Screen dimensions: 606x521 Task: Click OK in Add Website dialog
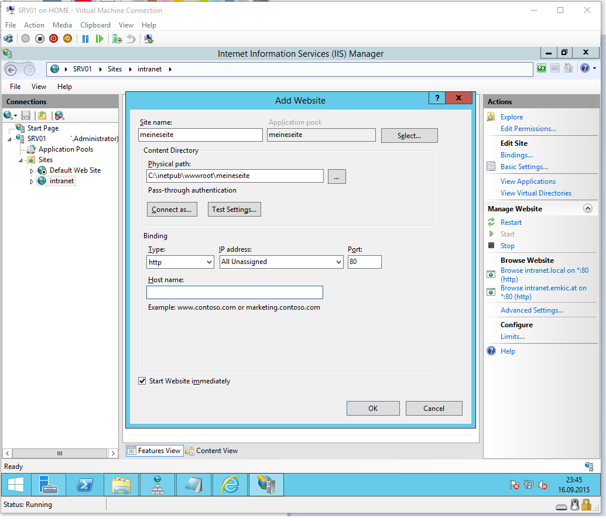click(373, 408)
